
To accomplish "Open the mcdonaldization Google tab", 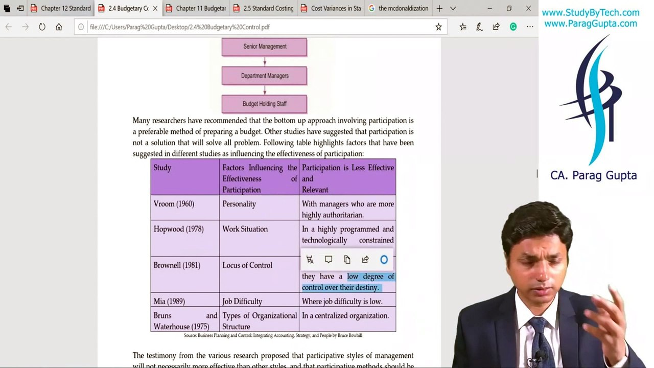I will pyautogui.click(x=399, y=8).
